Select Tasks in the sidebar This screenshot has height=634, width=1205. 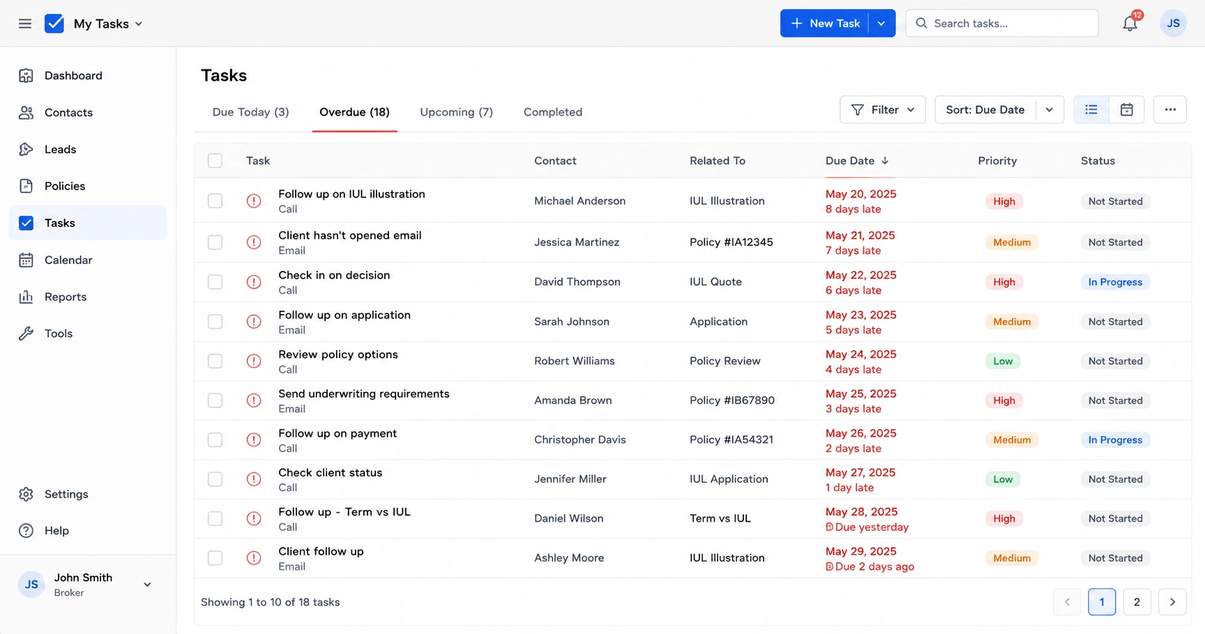coord(88,223)
